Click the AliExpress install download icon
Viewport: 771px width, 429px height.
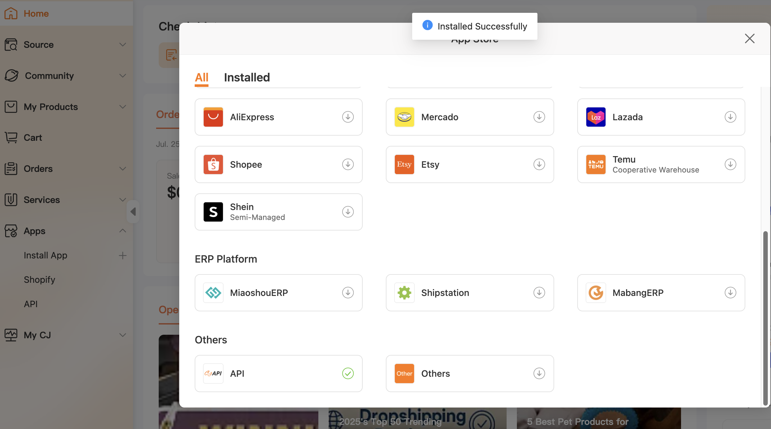(x=348, y=117)
